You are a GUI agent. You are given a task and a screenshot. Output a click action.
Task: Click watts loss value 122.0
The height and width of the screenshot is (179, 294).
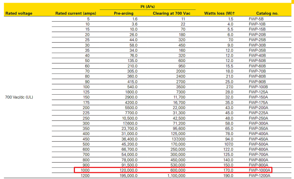click(228, 150)
